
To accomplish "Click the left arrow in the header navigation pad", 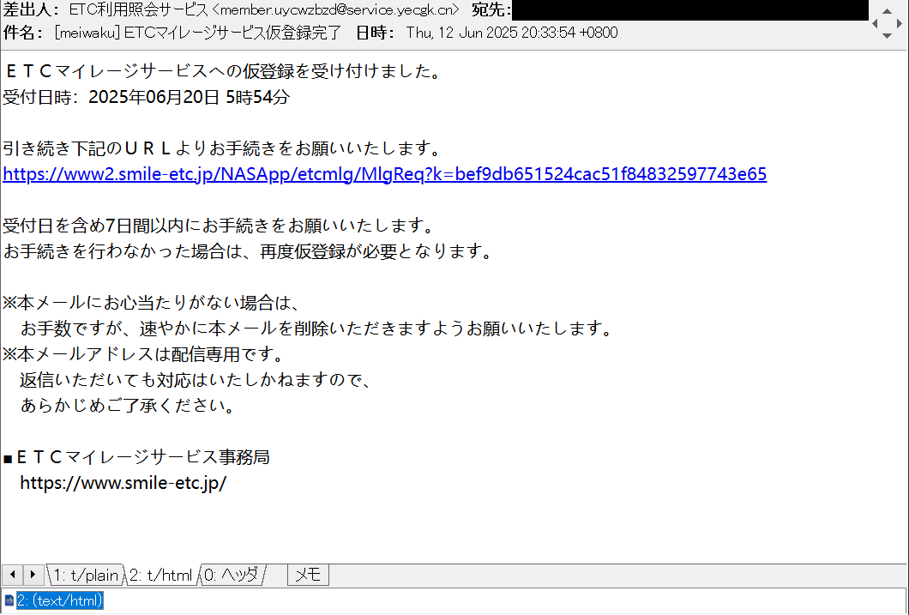I will pyautogui.click(x=876, y=23).
